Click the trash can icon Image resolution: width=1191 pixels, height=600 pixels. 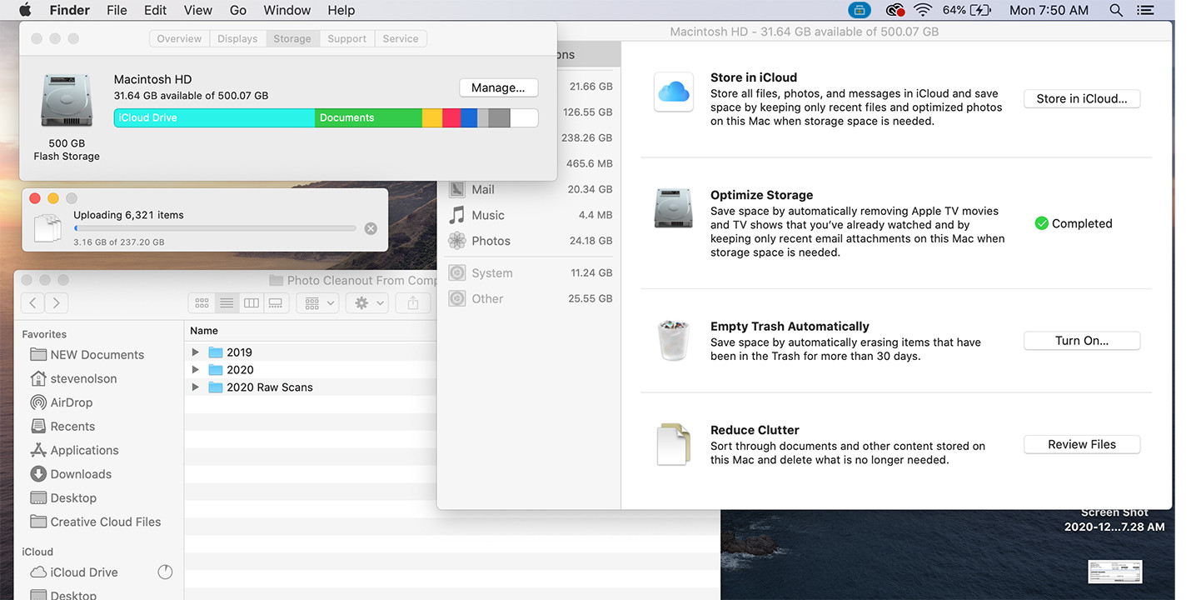(673, 340)
